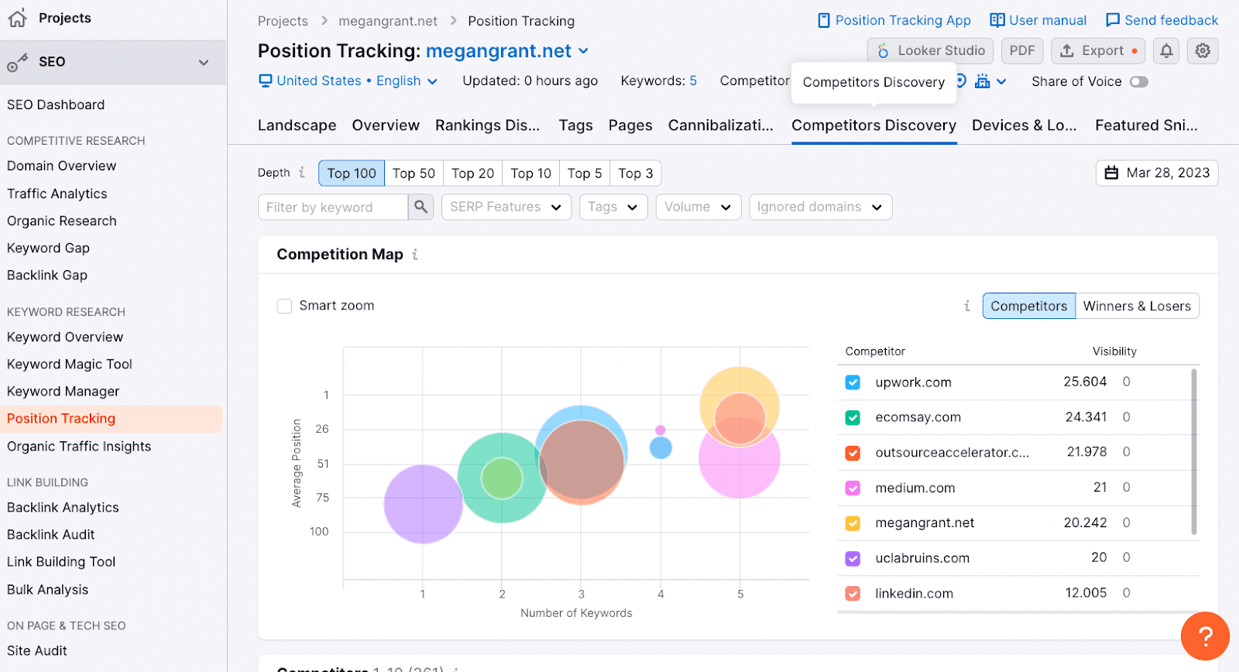The image size is (1239, 672).
Task: Uncheck uclabruins.com competitor checkbox
Action: click(x=853, y=558)
